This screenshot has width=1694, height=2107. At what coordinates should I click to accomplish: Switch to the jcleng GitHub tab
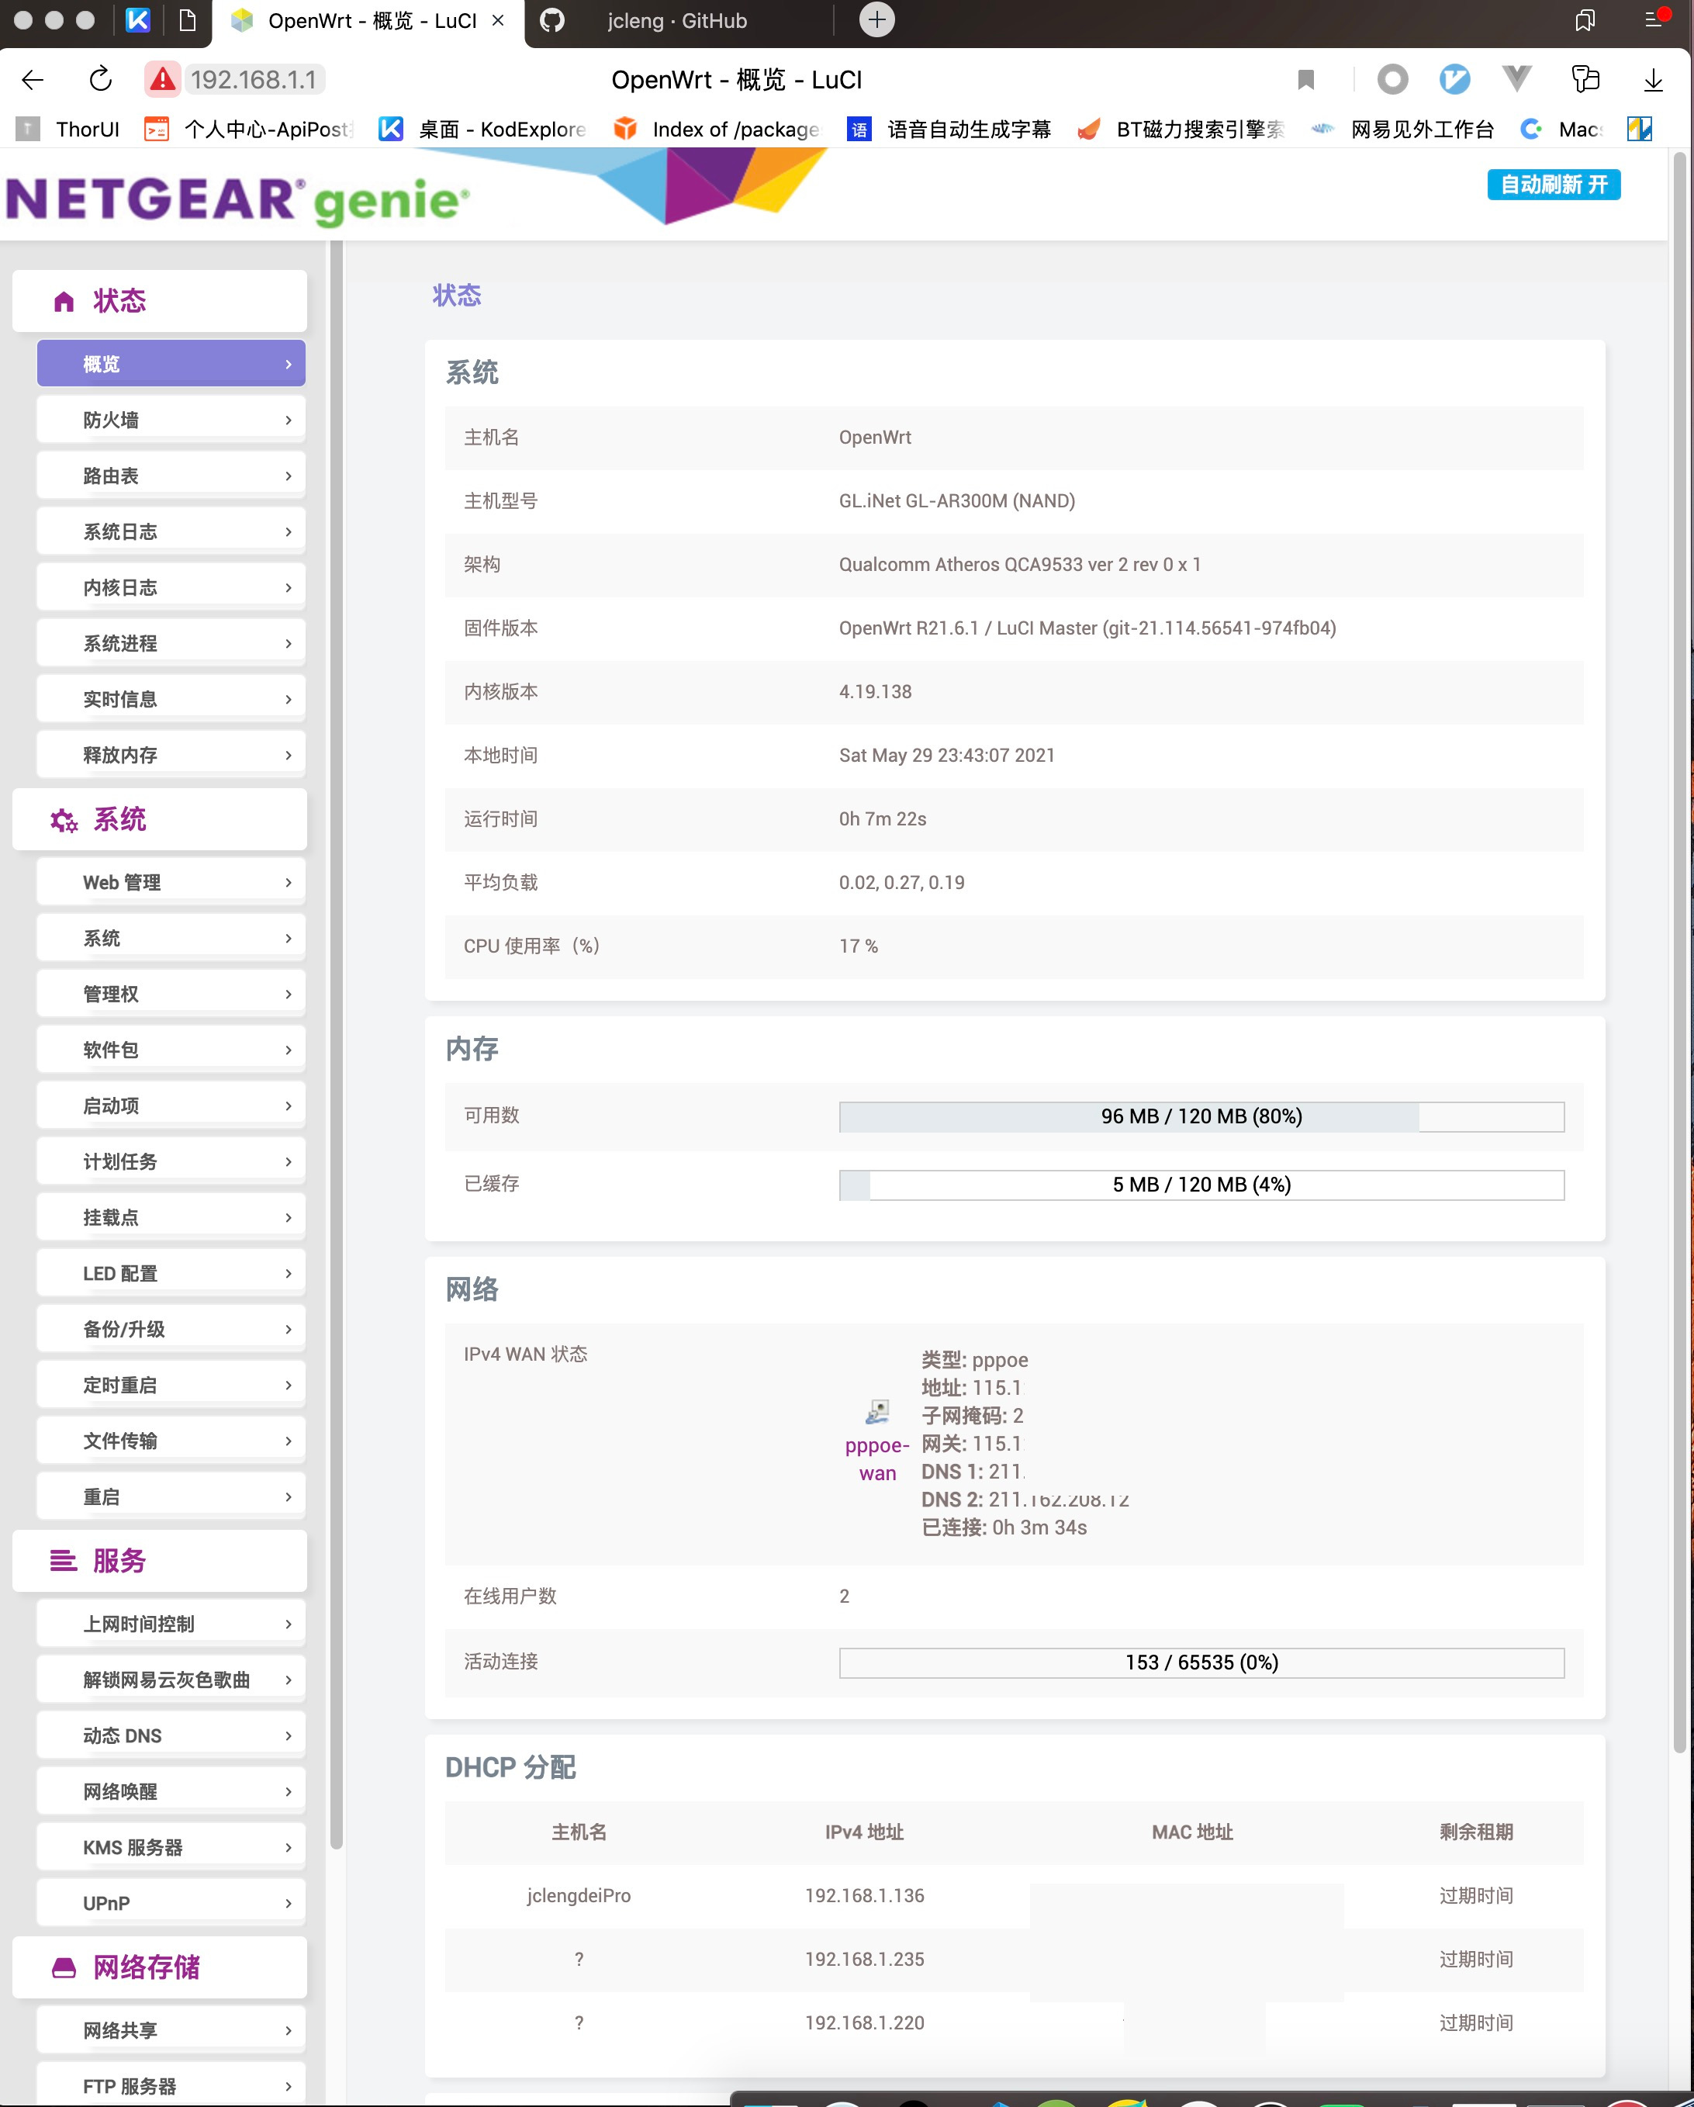(x=677, y=20)
